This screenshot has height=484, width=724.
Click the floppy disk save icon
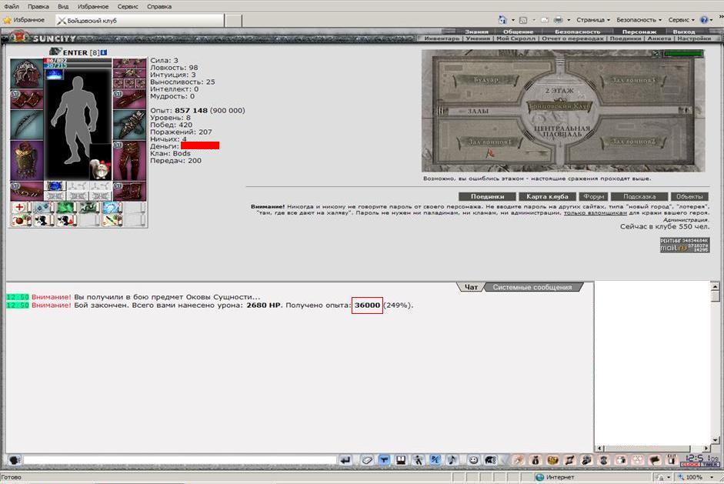[401, 460]
